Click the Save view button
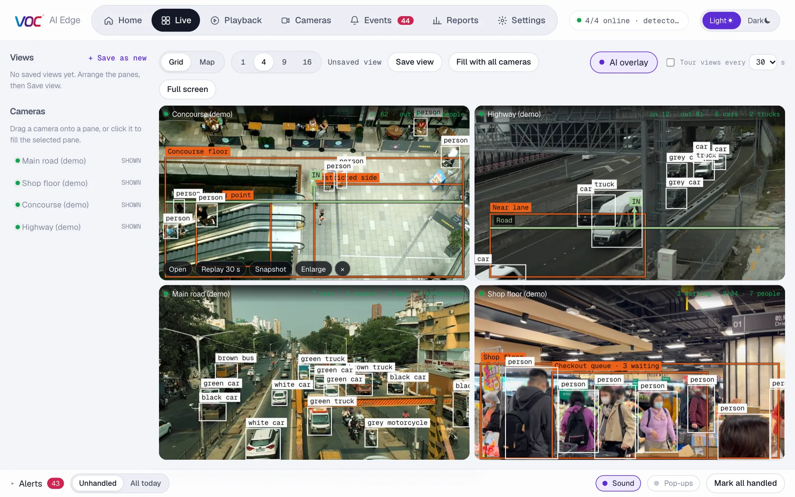 415,62
